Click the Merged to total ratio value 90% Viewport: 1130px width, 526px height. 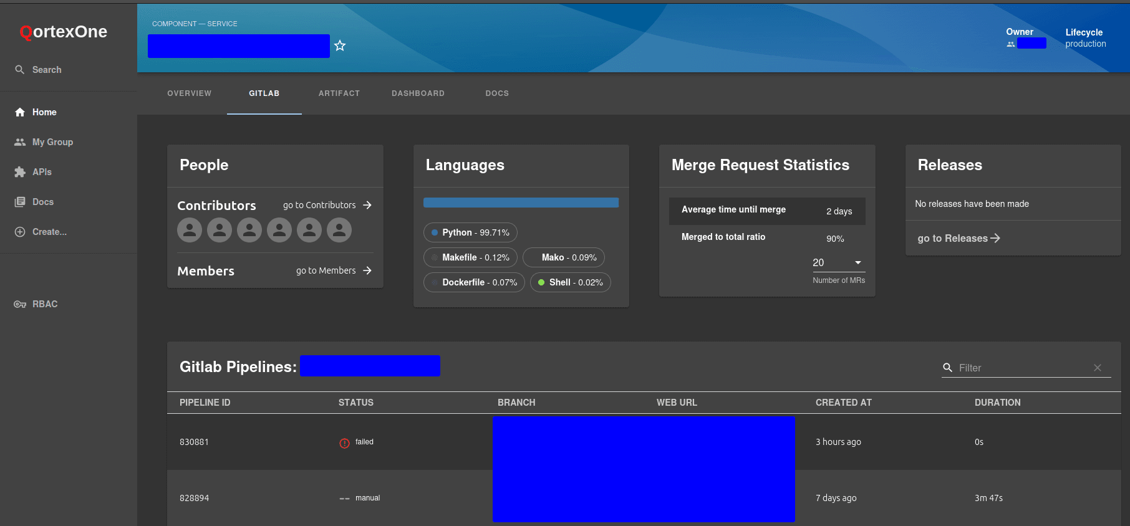(835, 239)
